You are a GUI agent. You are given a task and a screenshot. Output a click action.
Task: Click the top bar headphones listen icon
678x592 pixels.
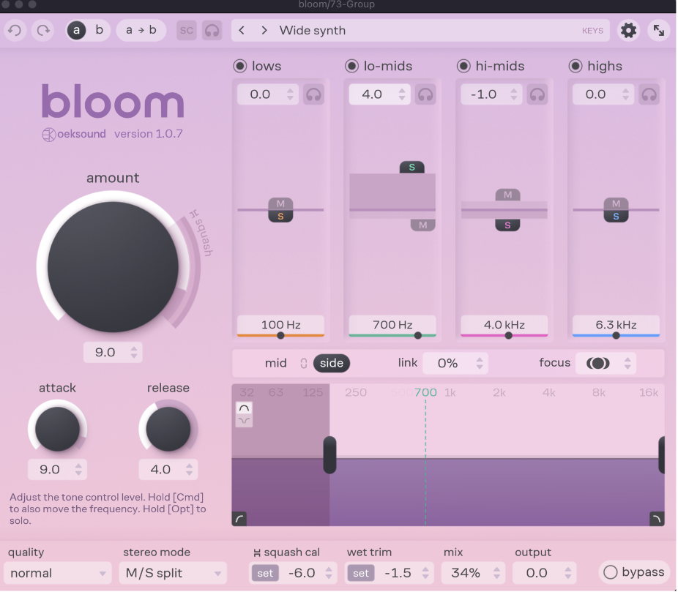212,31
